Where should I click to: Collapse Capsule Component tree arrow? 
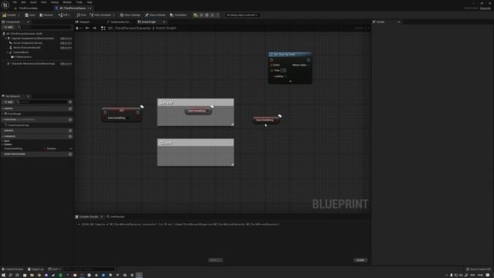click(x=5, y=38)
